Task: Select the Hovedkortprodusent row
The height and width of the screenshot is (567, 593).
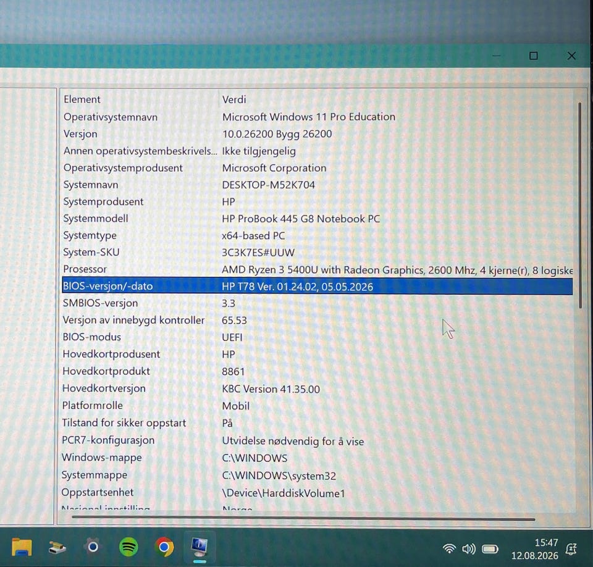Action: [x=318, y=355]
